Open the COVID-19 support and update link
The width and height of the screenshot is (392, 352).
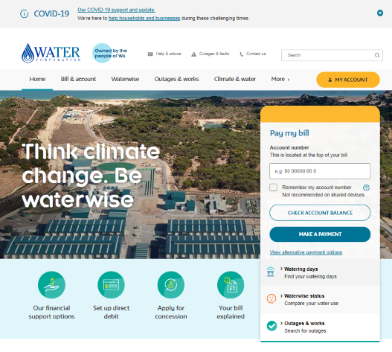pos(116,10)
